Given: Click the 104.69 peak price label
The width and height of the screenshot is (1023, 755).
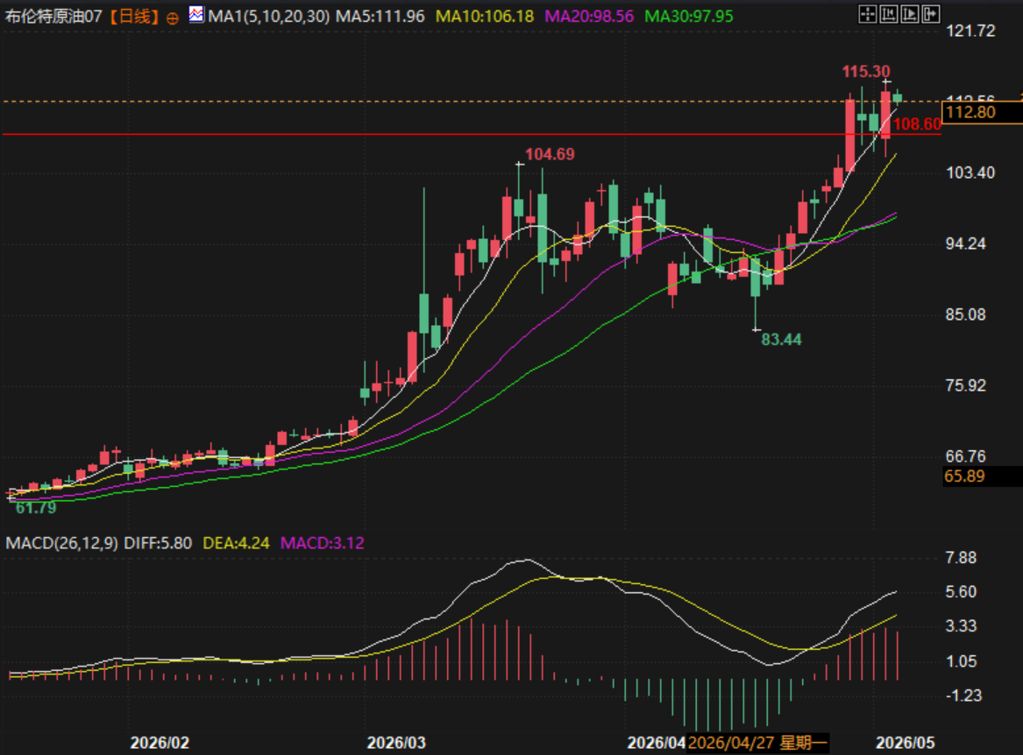Looking at the screenshot, I should pos(550,154).
